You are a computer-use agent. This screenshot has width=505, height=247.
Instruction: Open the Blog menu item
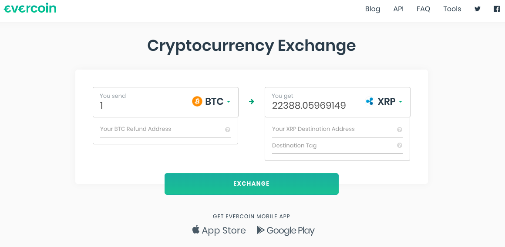pyautogui.click(x=373, y=9)
